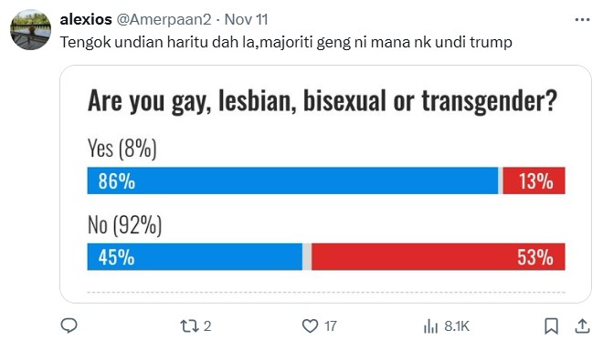Click the 13% red bar segment

point(534,180)
